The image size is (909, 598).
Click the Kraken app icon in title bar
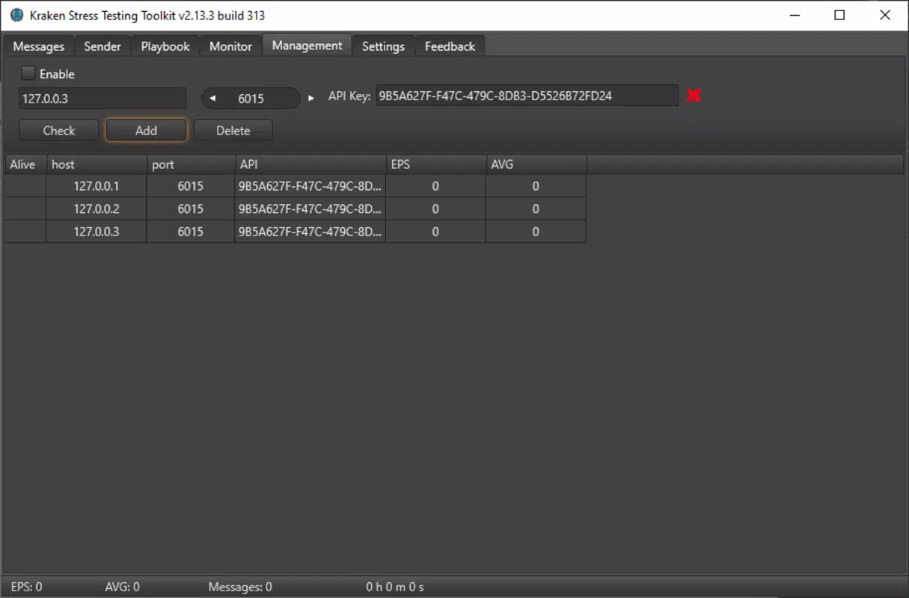coord(16,15)
